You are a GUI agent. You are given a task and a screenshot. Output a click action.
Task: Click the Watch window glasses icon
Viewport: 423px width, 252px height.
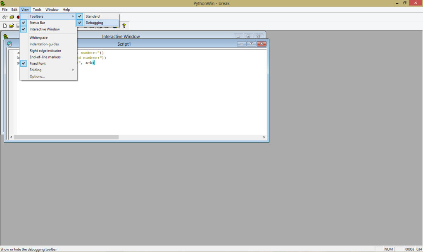[x=5, y=17]
